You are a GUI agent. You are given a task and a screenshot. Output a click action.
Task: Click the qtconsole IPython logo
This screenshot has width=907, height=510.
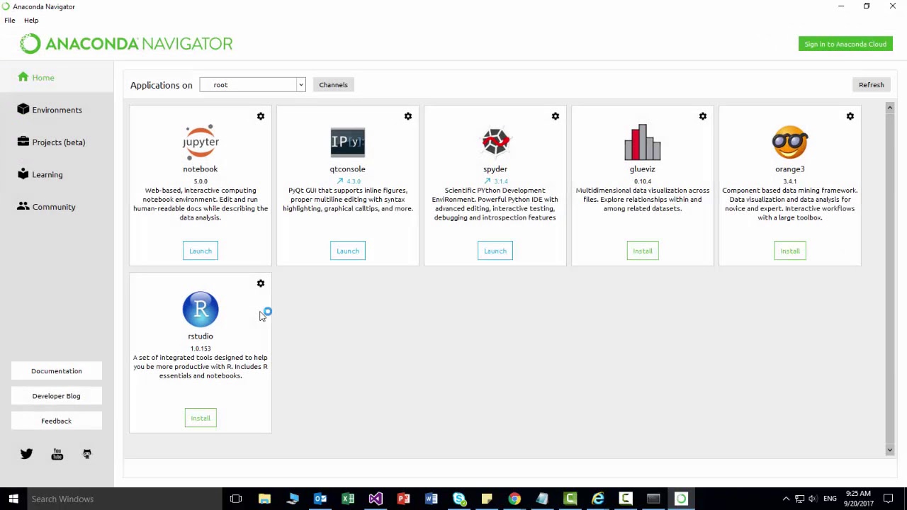[x=348, y=142]
